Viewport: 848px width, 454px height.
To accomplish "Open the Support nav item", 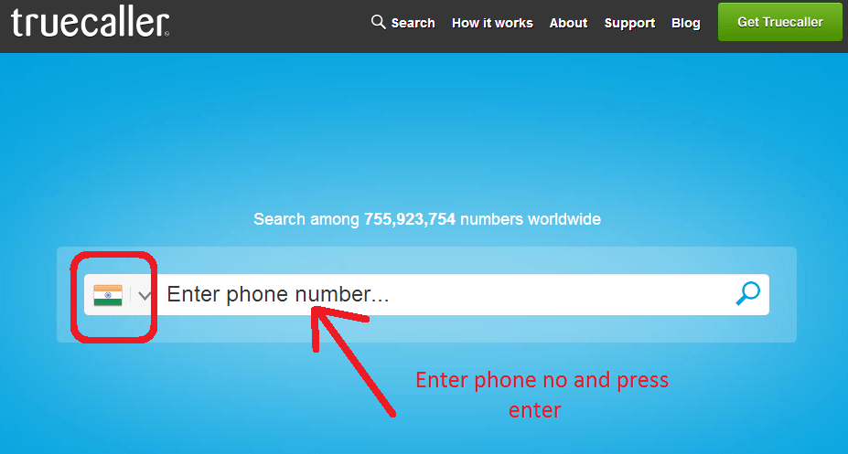I will [x=629, y=23].
